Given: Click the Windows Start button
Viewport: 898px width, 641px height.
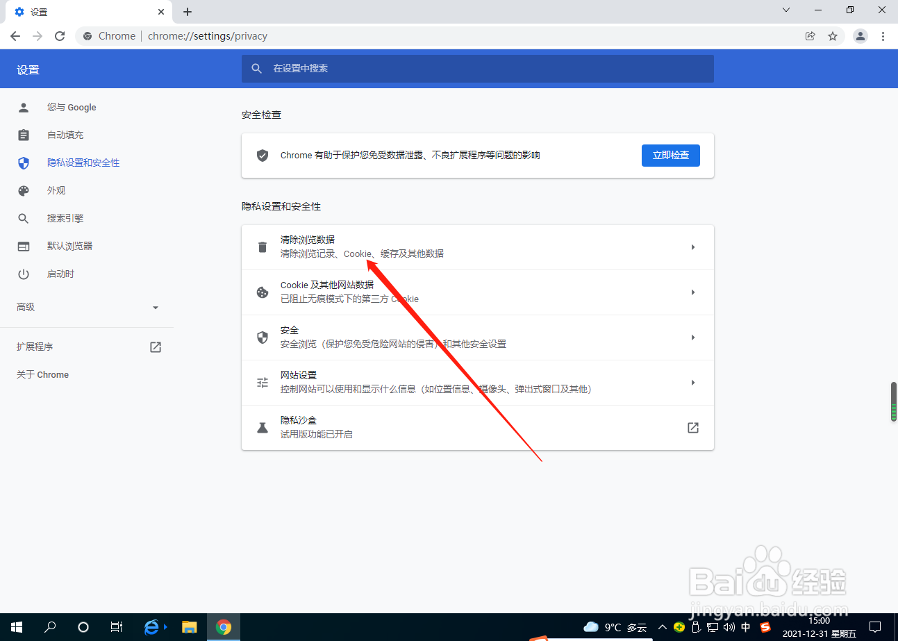Looking at the screenshot, I should [17, 627].
